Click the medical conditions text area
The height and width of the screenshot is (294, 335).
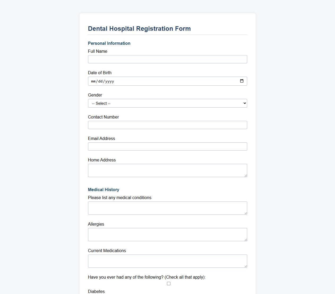(x=167, y=208)
